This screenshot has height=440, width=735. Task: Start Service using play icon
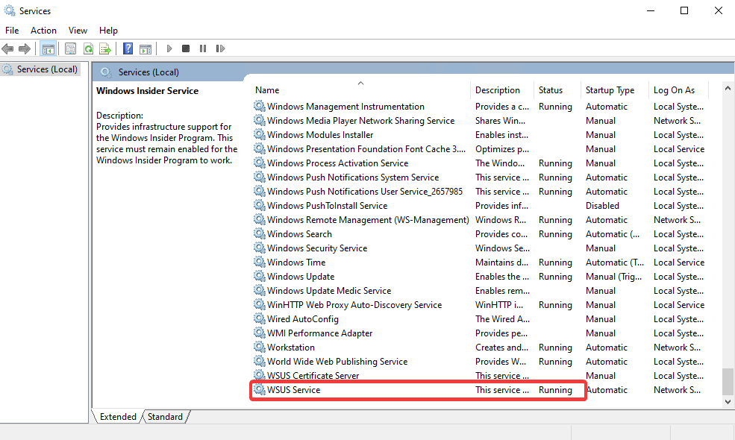click(x=169, y=48)
